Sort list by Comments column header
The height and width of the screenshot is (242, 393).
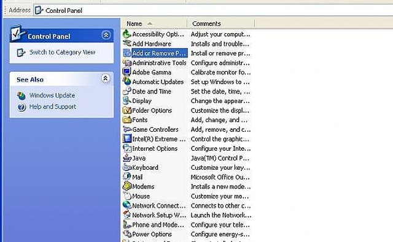221,23
